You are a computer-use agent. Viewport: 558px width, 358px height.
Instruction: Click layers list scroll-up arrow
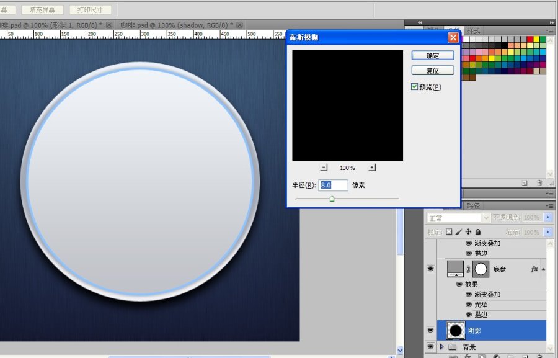[550, 243]
